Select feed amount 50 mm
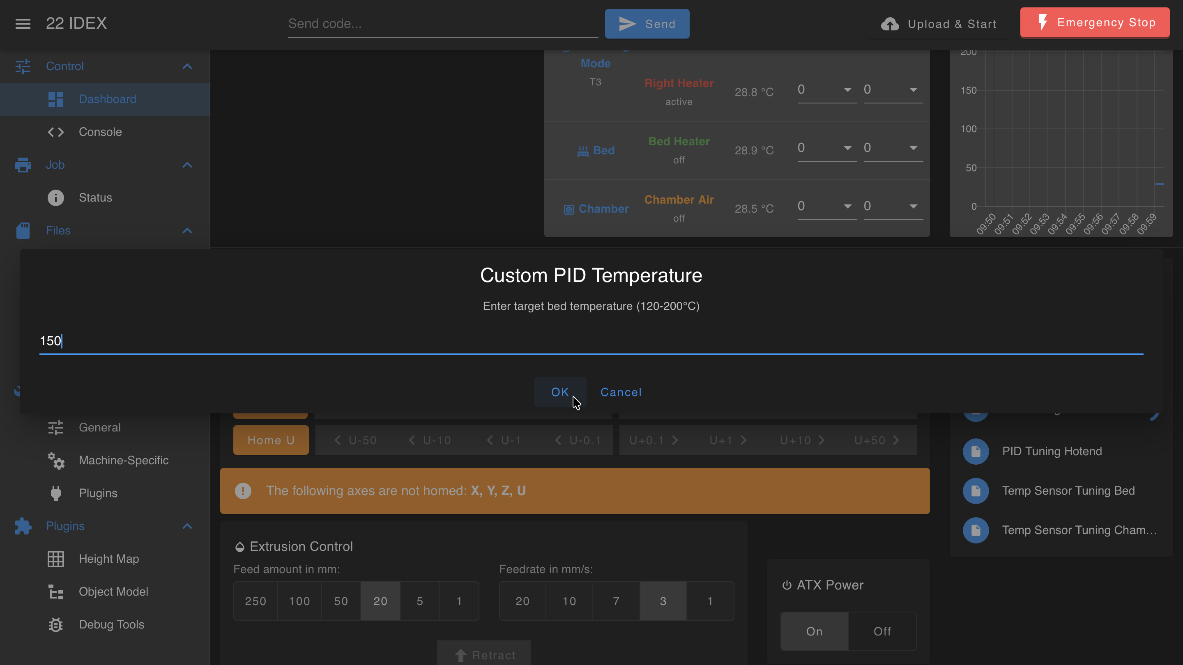This screenshot has height=665, width=1183. click(x=341, y=601)
